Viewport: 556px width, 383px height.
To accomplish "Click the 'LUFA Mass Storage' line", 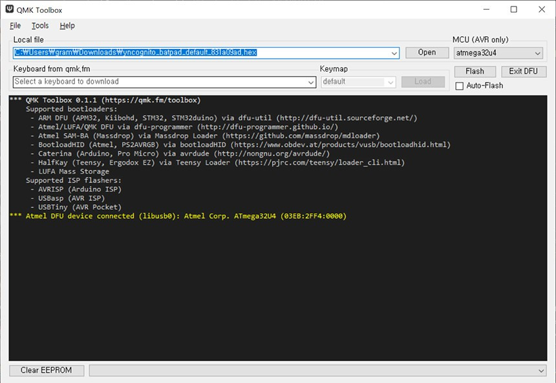I will [x=70, y=172].
